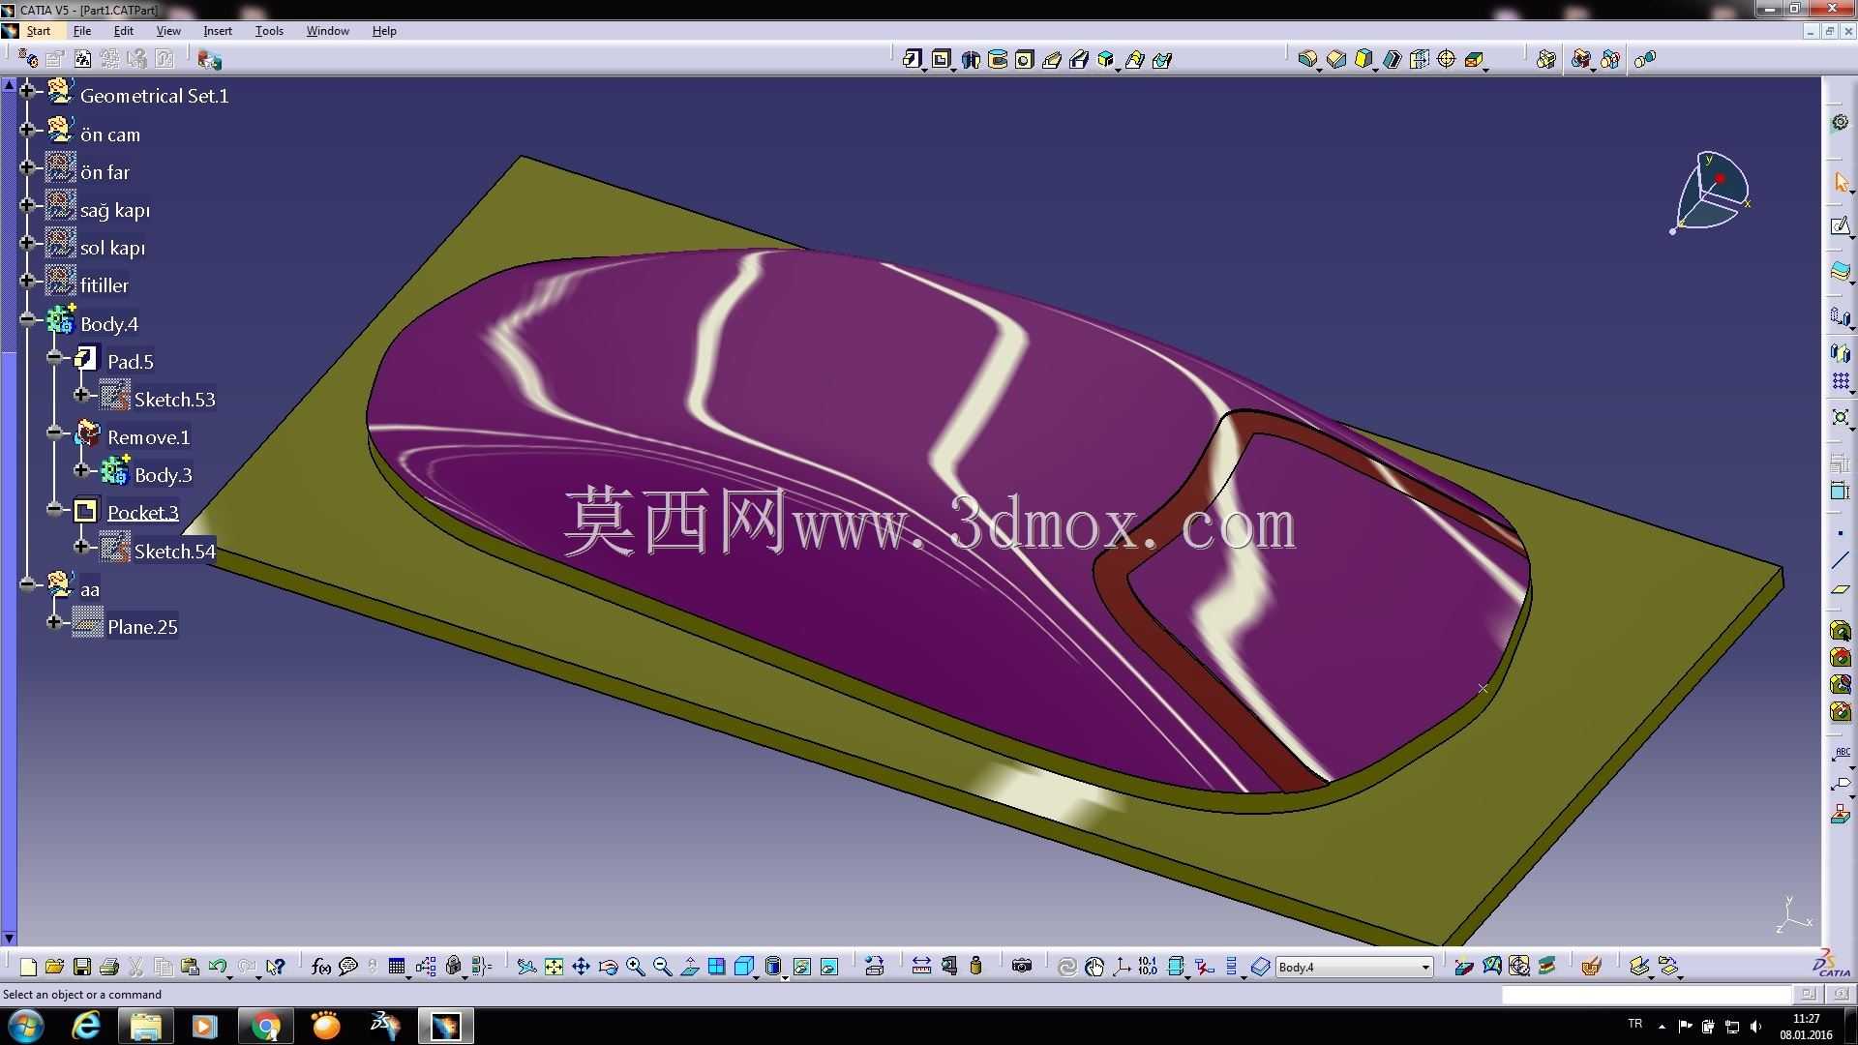
Task: Expand the Sketch.53 tree node
Action: (82, 395)
